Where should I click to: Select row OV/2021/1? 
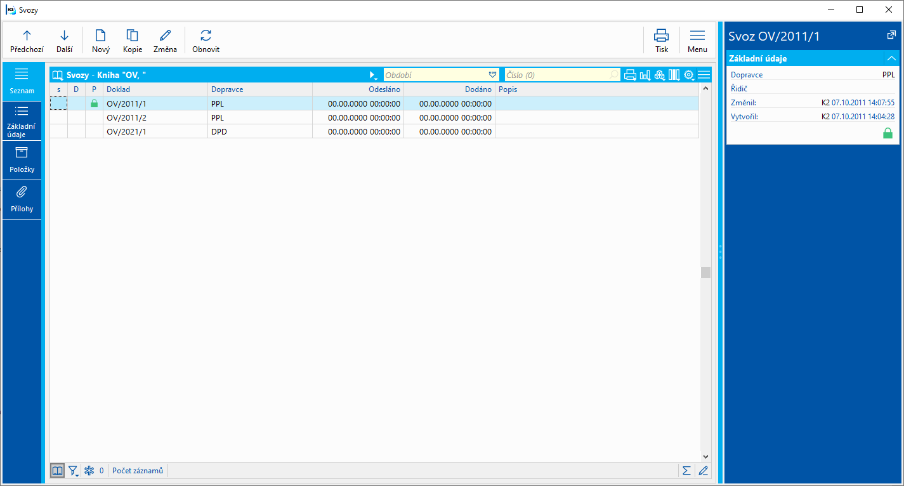[374, 131]
